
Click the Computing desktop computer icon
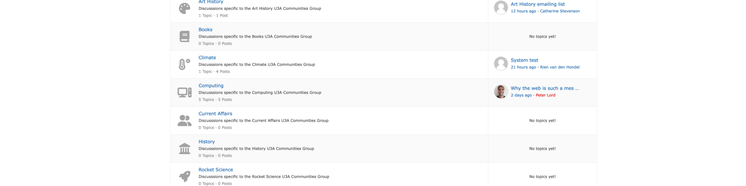[185, 92]
